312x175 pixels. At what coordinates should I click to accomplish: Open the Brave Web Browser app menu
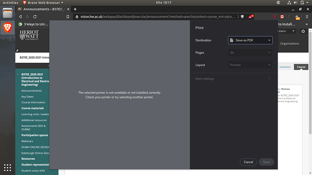click(43, 3)
